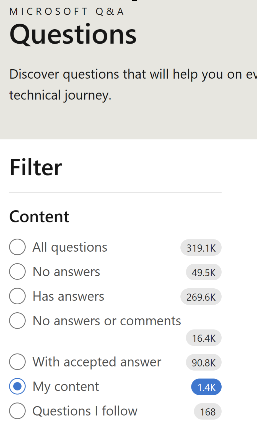Choose the Questions I follow radio button

[x=17, y=411]
